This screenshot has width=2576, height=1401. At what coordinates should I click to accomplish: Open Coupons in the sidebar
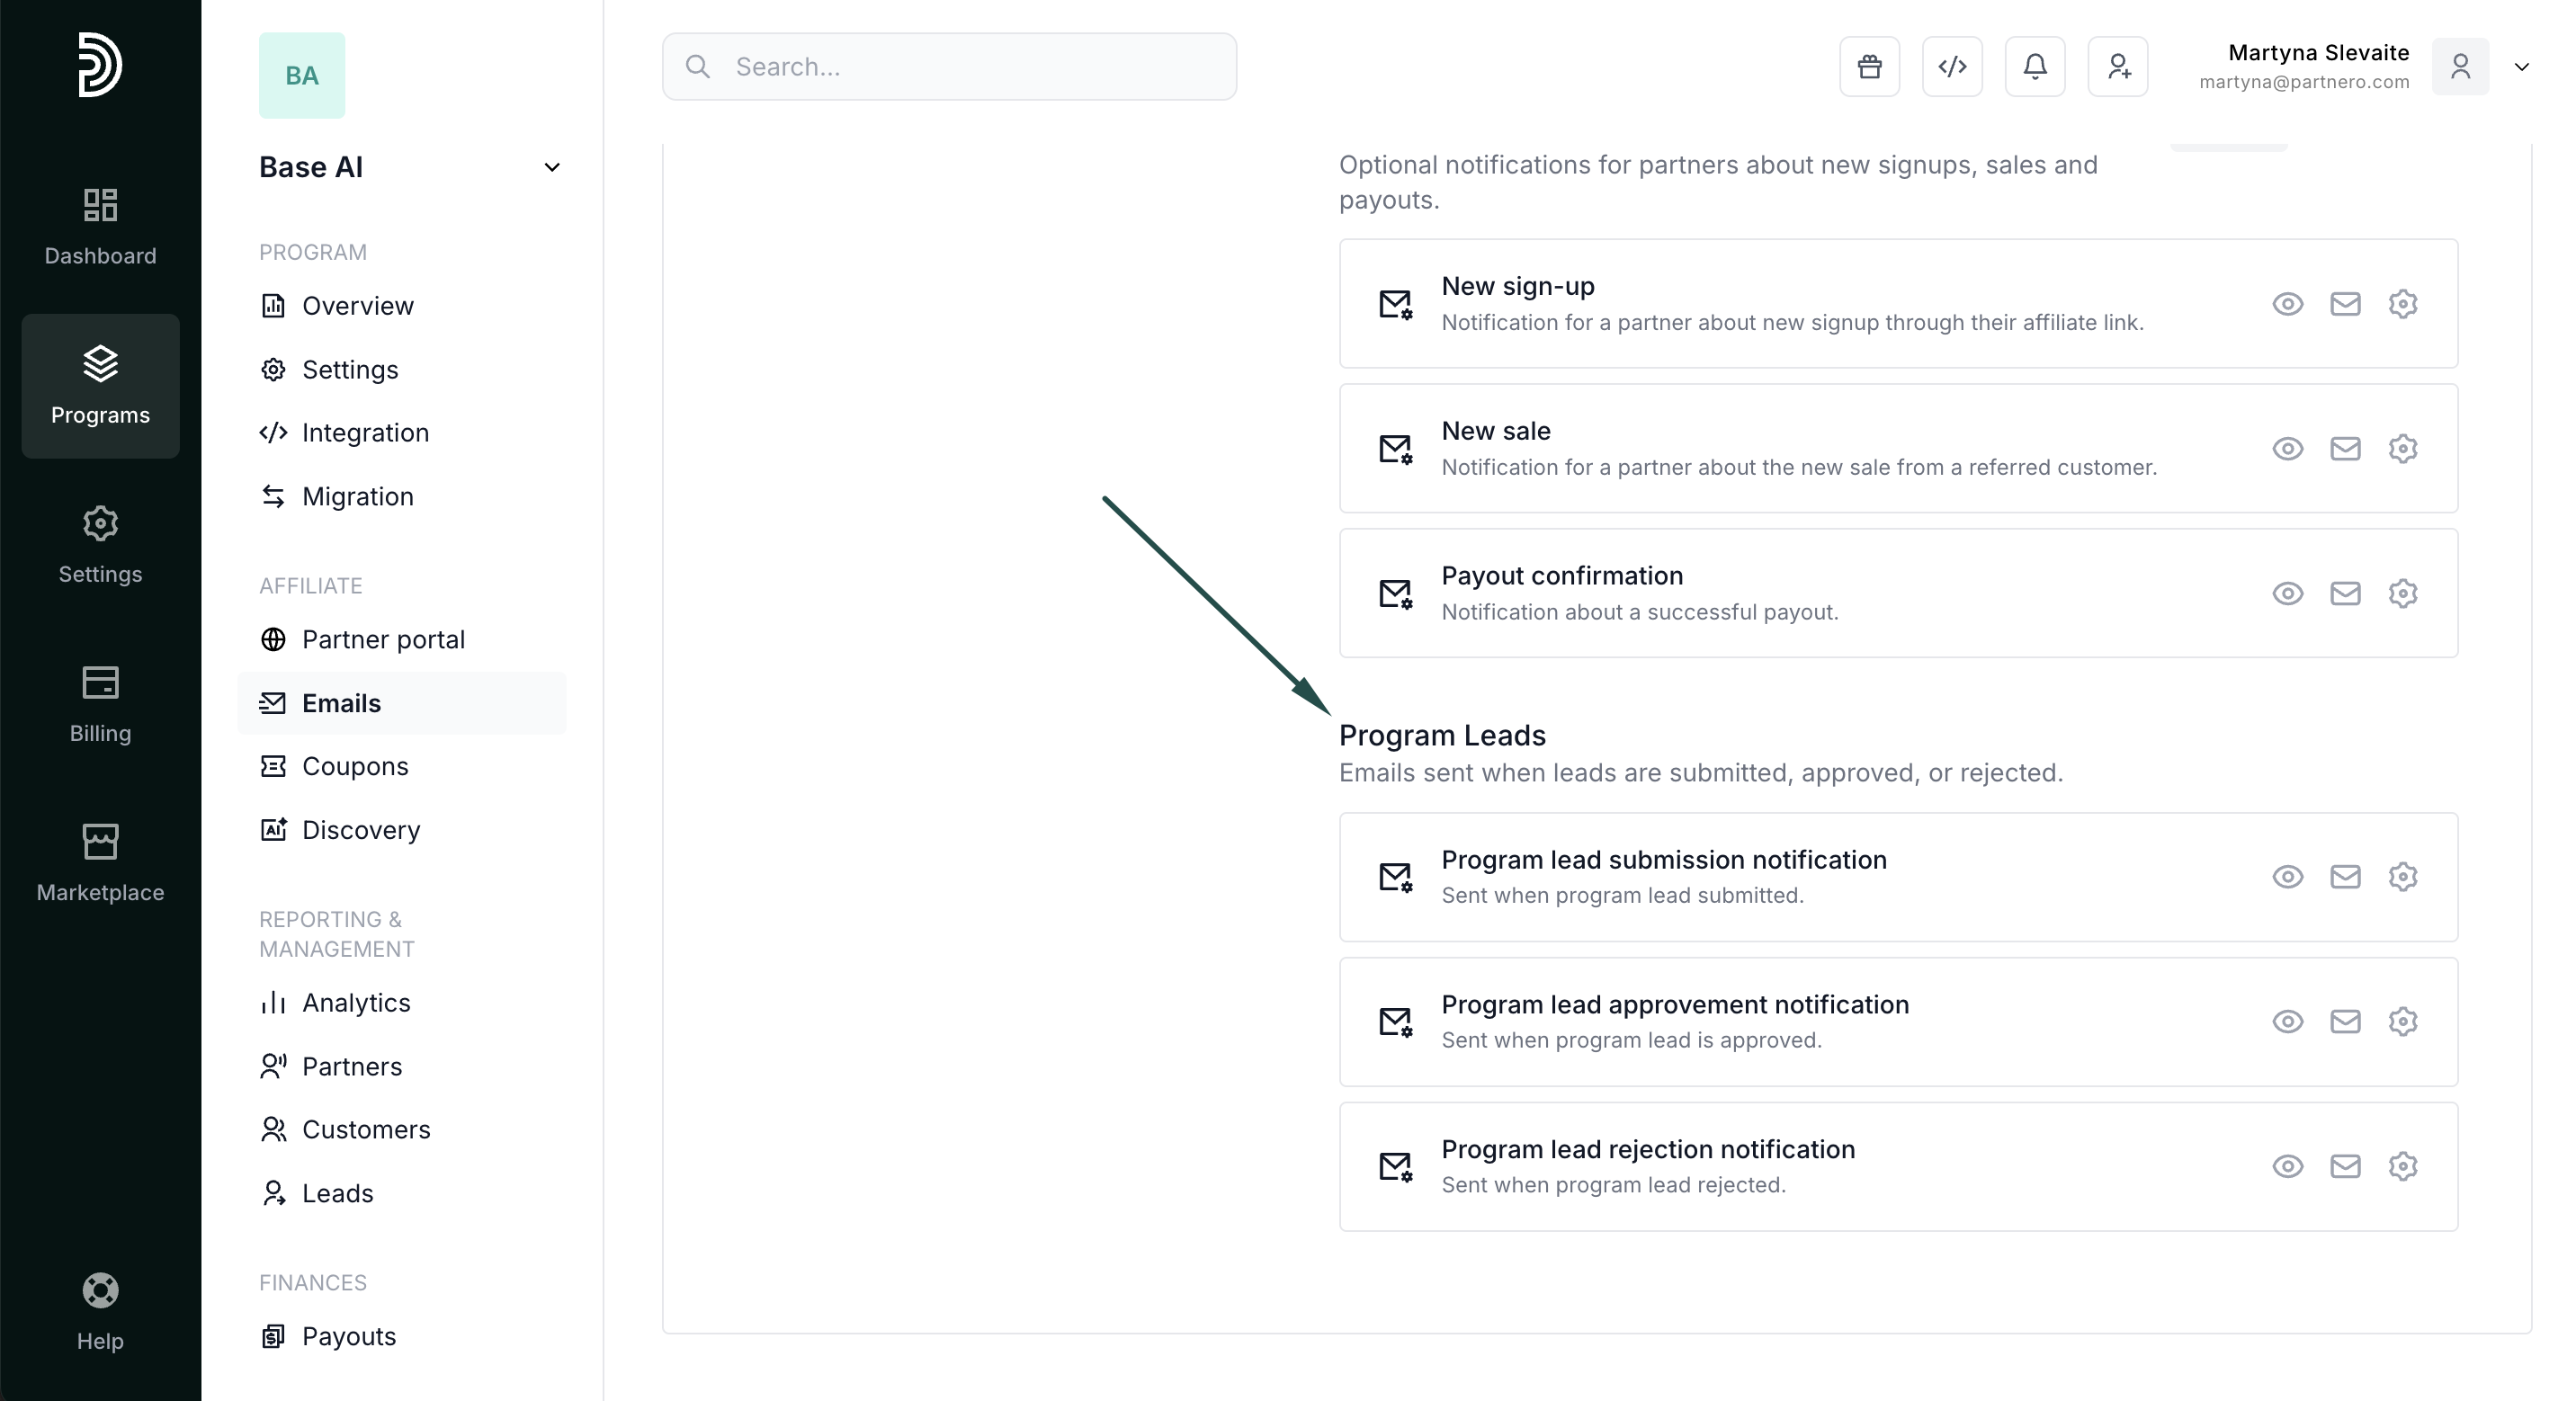click(x=355, y=766)
